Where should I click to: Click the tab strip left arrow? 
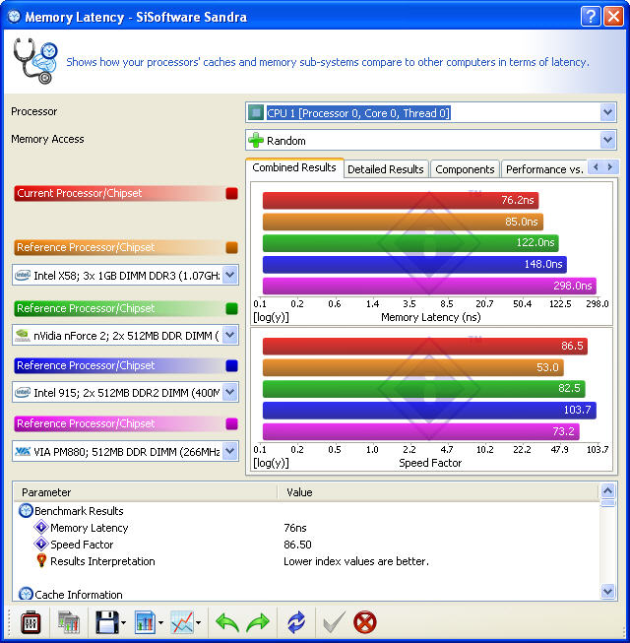click(x=596, y=166)
